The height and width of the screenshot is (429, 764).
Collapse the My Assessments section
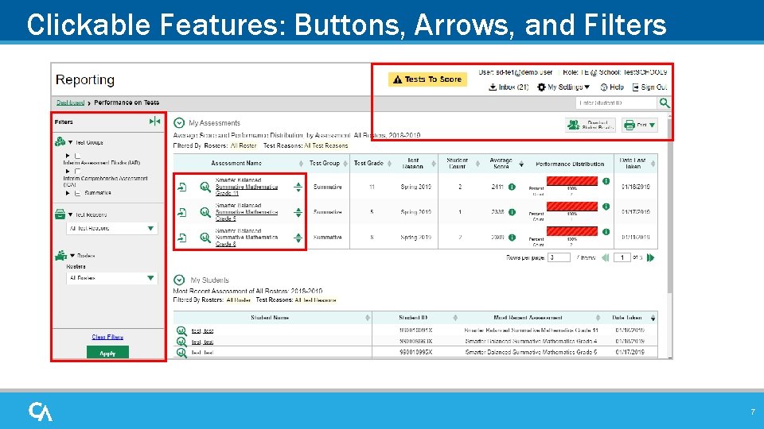pyautogui.click(x=179, y=122)
